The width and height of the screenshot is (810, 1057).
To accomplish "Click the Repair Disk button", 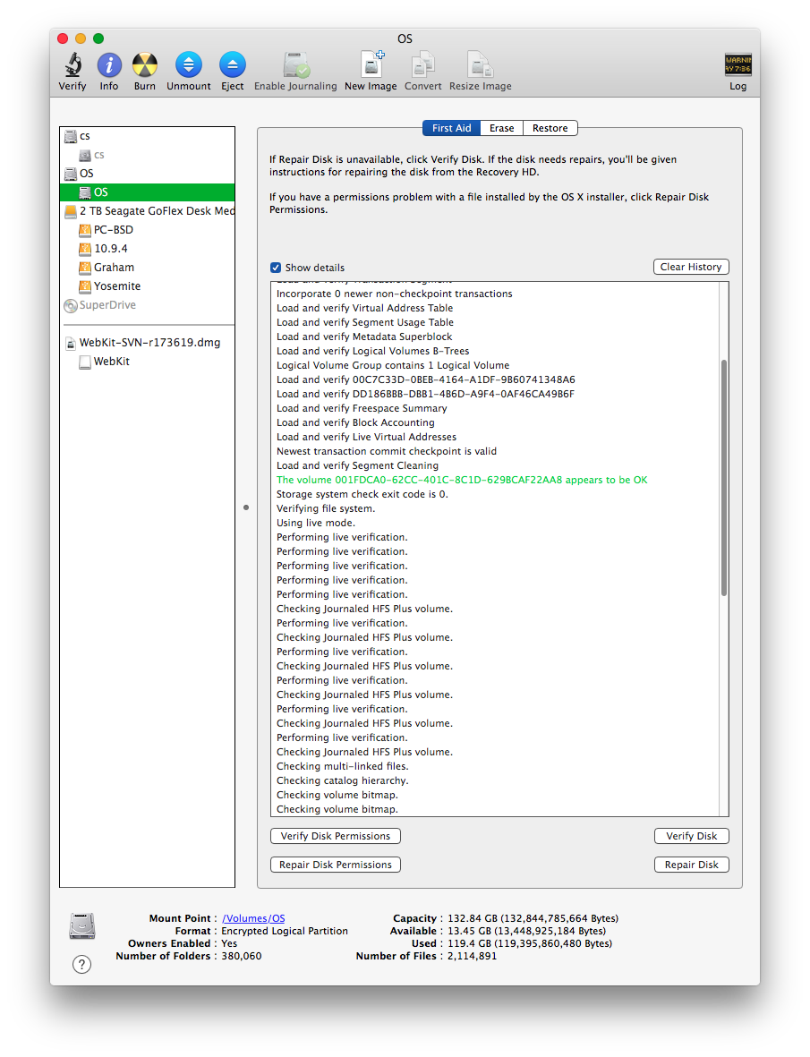I will [691, 865].
